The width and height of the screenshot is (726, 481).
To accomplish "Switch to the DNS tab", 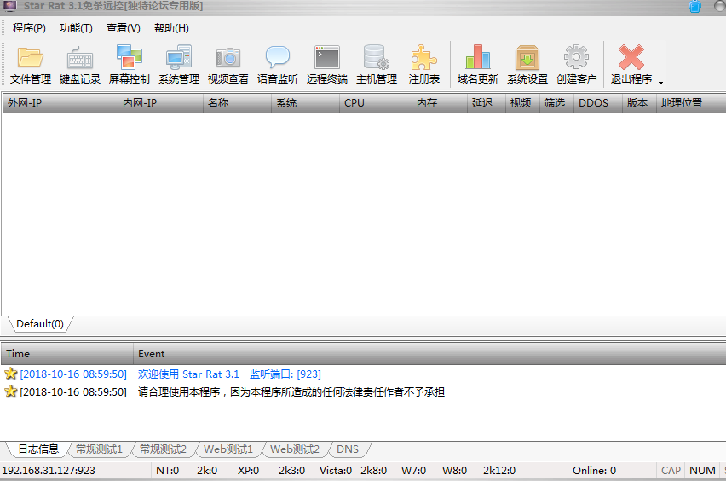I will (x=348, y=449).
